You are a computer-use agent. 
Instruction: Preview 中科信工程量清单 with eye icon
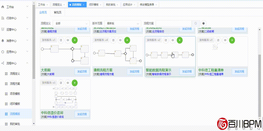pyautogui.click(x=225, y=40)
